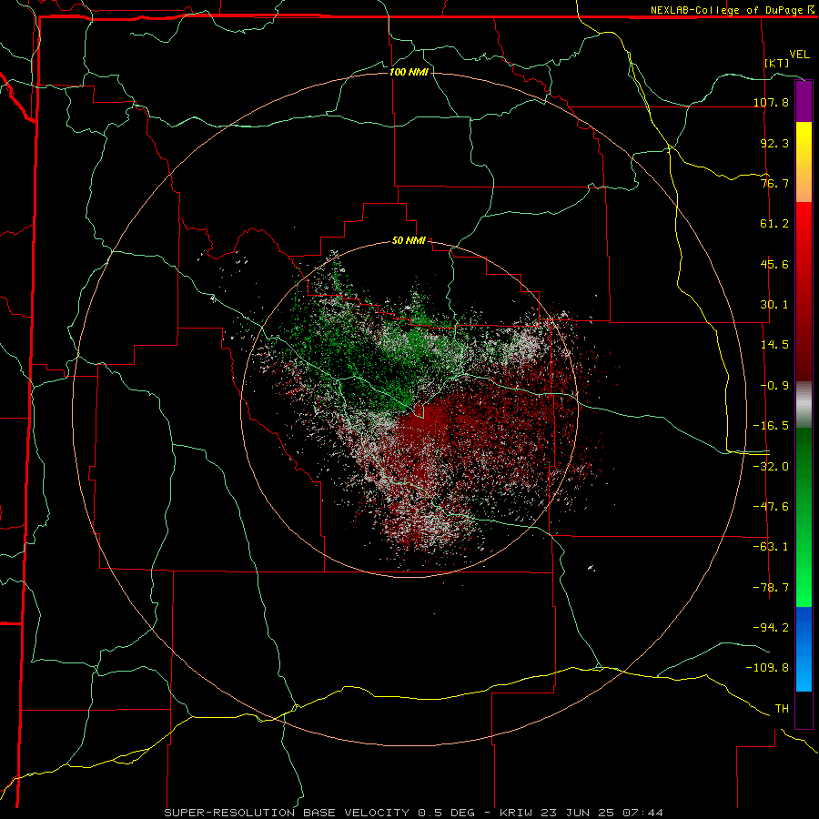Click the 92.3 velocity scale value
Screen dimensions: 819x819
coord(774,143)
